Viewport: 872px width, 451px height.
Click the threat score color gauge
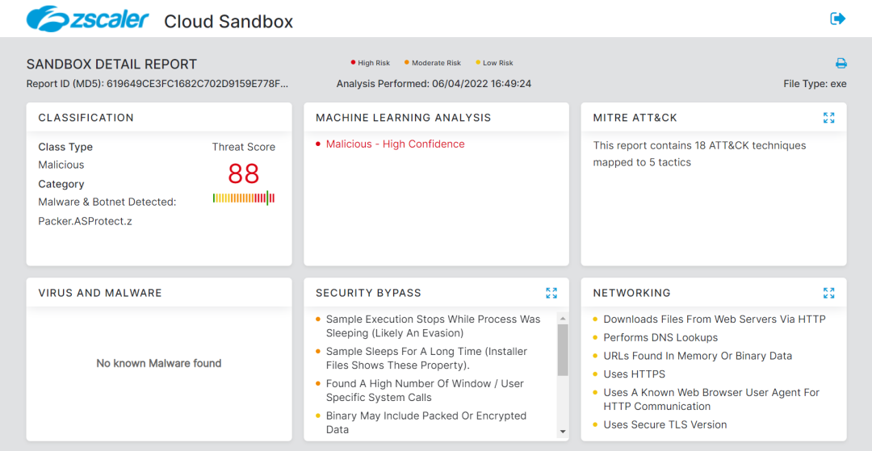point(244,198)
